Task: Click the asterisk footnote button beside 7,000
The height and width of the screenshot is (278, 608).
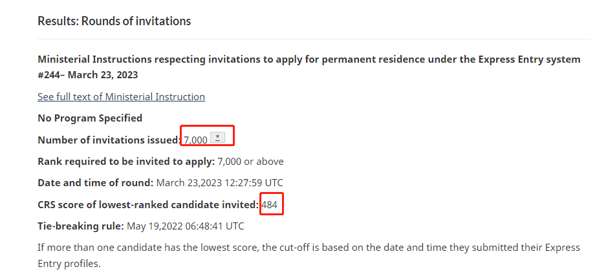Action: click(x=217, y=137)
